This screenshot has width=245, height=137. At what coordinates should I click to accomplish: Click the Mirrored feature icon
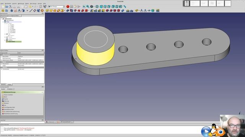point(92,11)
